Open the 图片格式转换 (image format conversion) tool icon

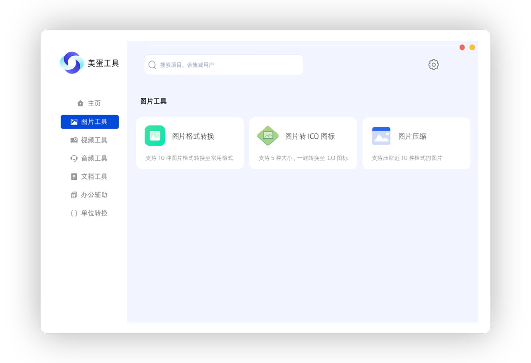154,136
